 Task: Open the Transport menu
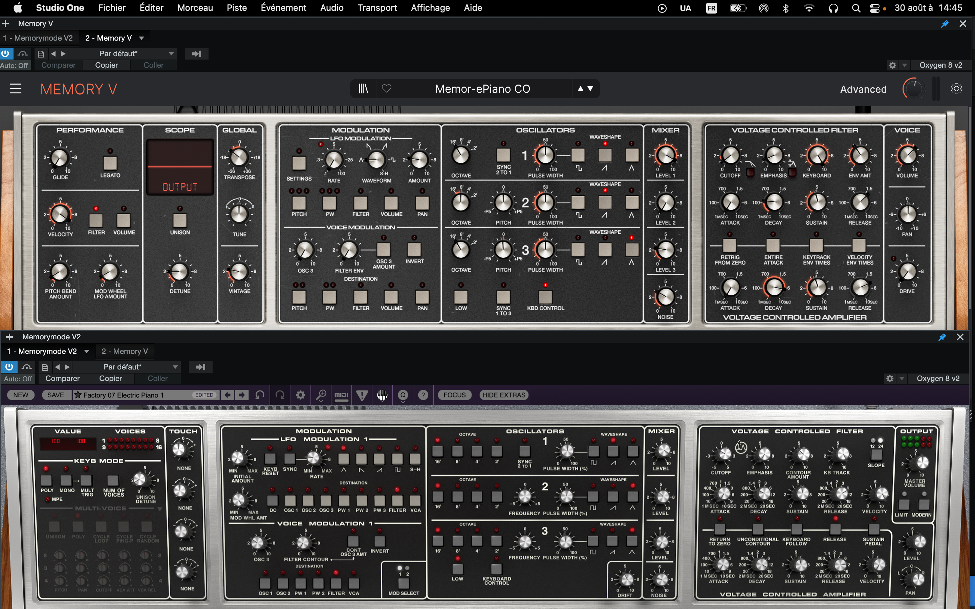tap(377, 8)
